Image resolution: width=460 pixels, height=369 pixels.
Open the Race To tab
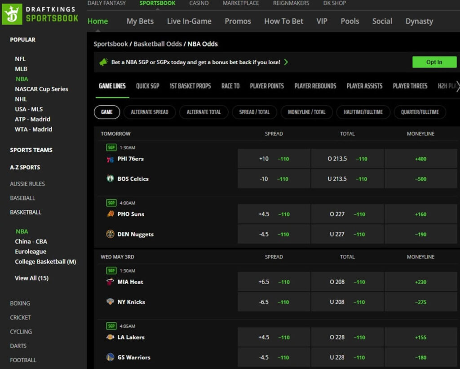click(x=230, y=86)
